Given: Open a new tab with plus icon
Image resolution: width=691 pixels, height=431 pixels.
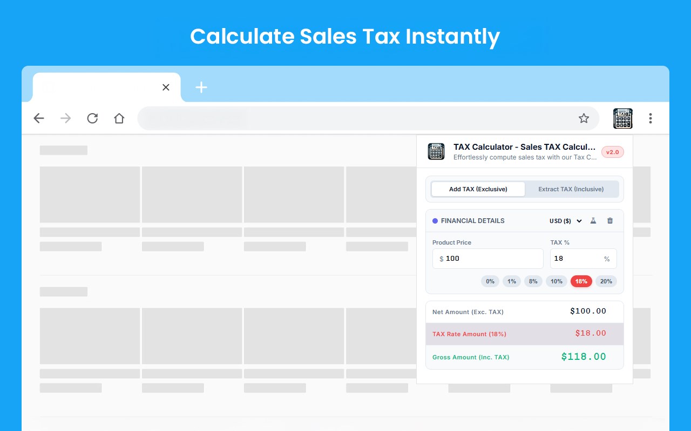Looking at the screenshot, I should pyautogui.click(x=201, y=87).
